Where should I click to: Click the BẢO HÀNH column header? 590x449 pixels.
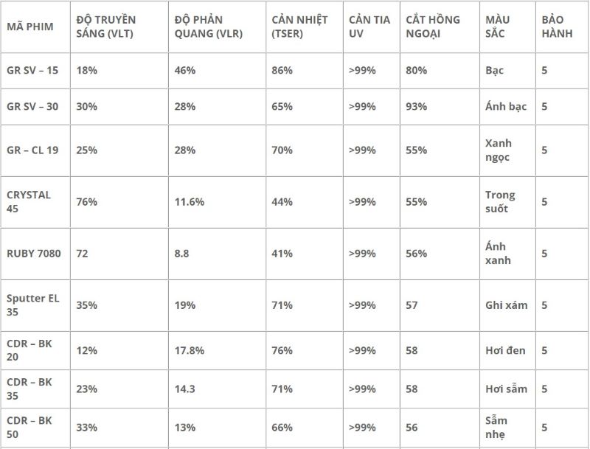click(x=556, y=27)
